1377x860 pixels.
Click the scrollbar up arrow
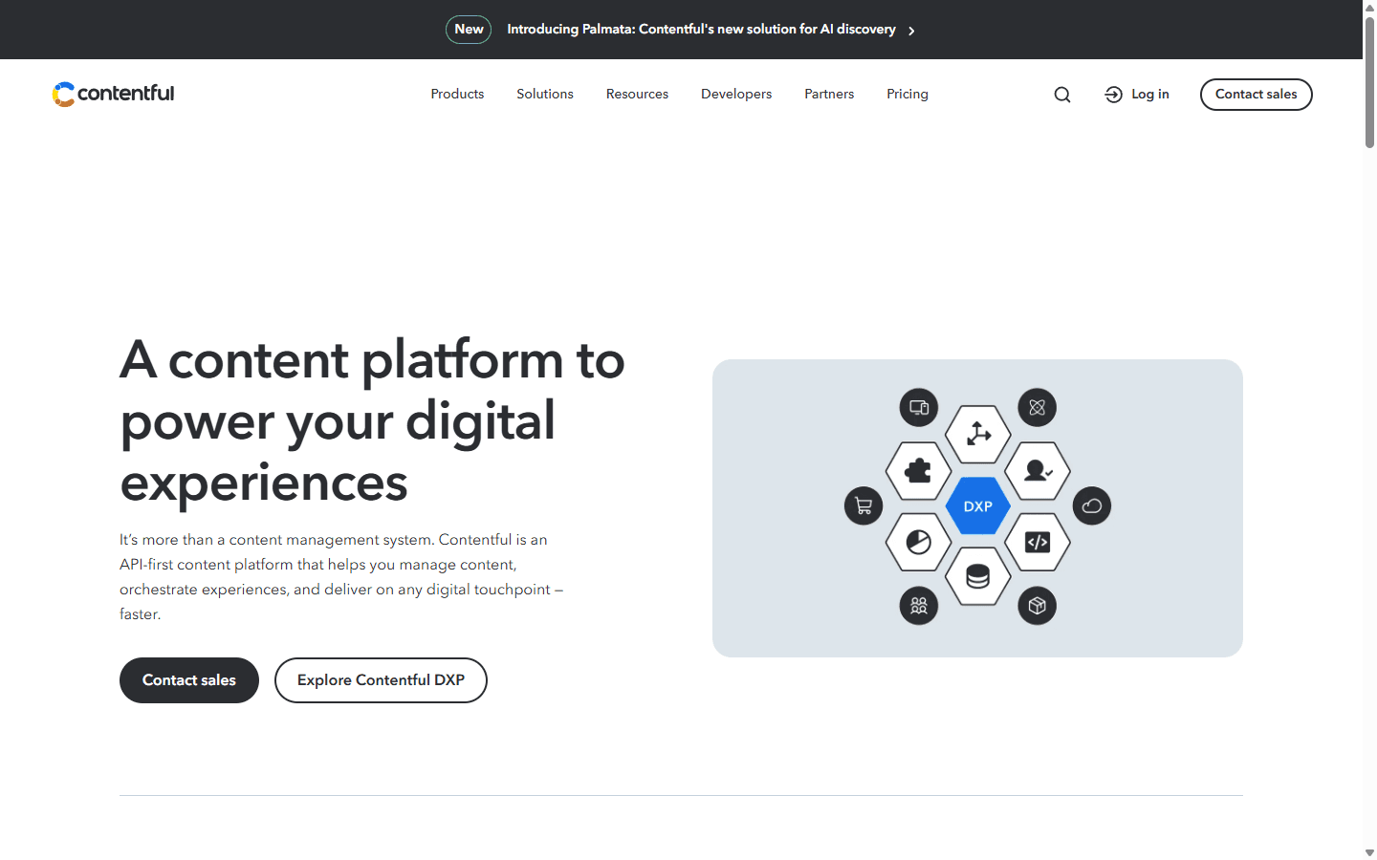[x=1369, y=7]
